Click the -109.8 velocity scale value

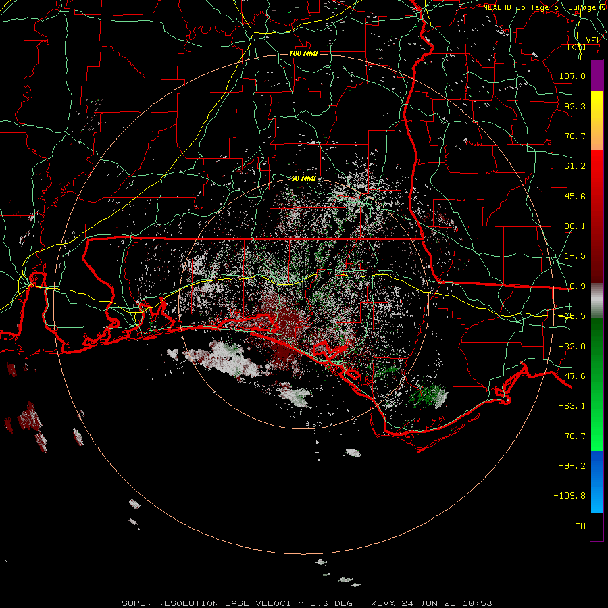[x=569, y=496]
